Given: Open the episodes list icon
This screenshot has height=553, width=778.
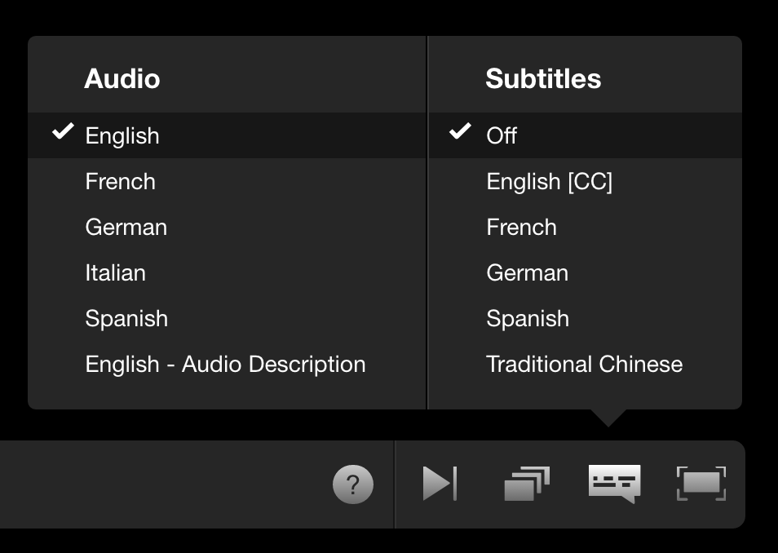Looking at the screenshot, I should (x=527, y=484).
